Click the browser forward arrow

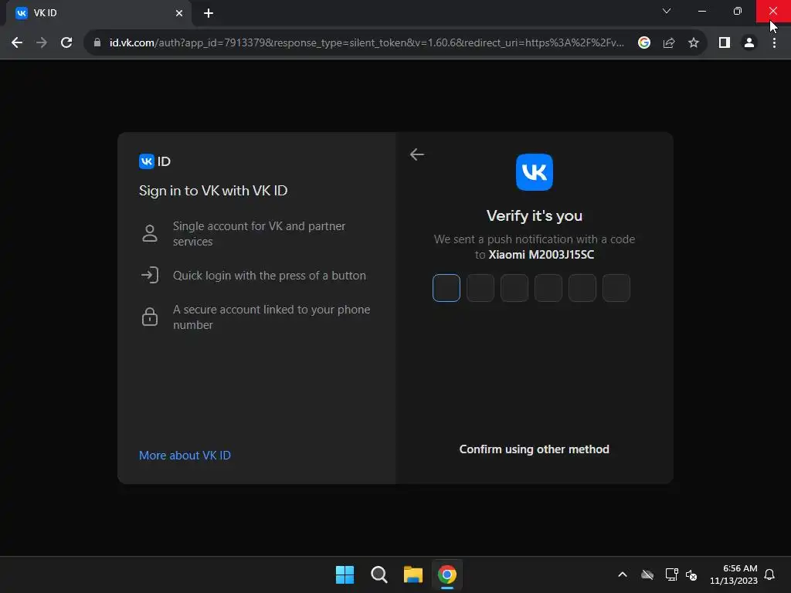click(x=42, y=43)
